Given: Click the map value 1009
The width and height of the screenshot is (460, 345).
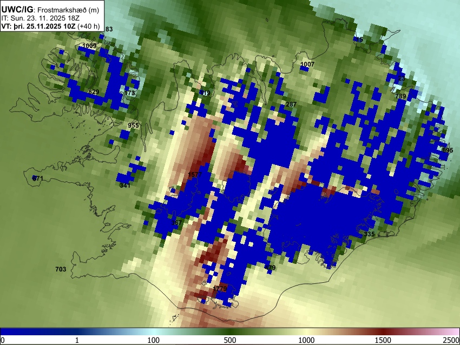Looking at the screenshot, I should 89,46.
